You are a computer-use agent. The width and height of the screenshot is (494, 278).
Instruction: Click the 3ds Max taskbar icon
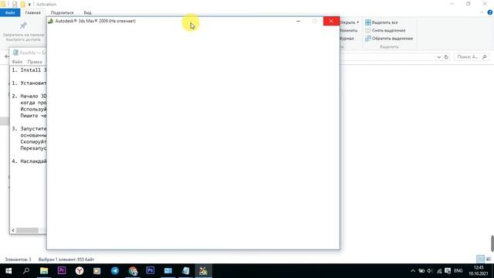pyautogui.click(x=204, y=271)
